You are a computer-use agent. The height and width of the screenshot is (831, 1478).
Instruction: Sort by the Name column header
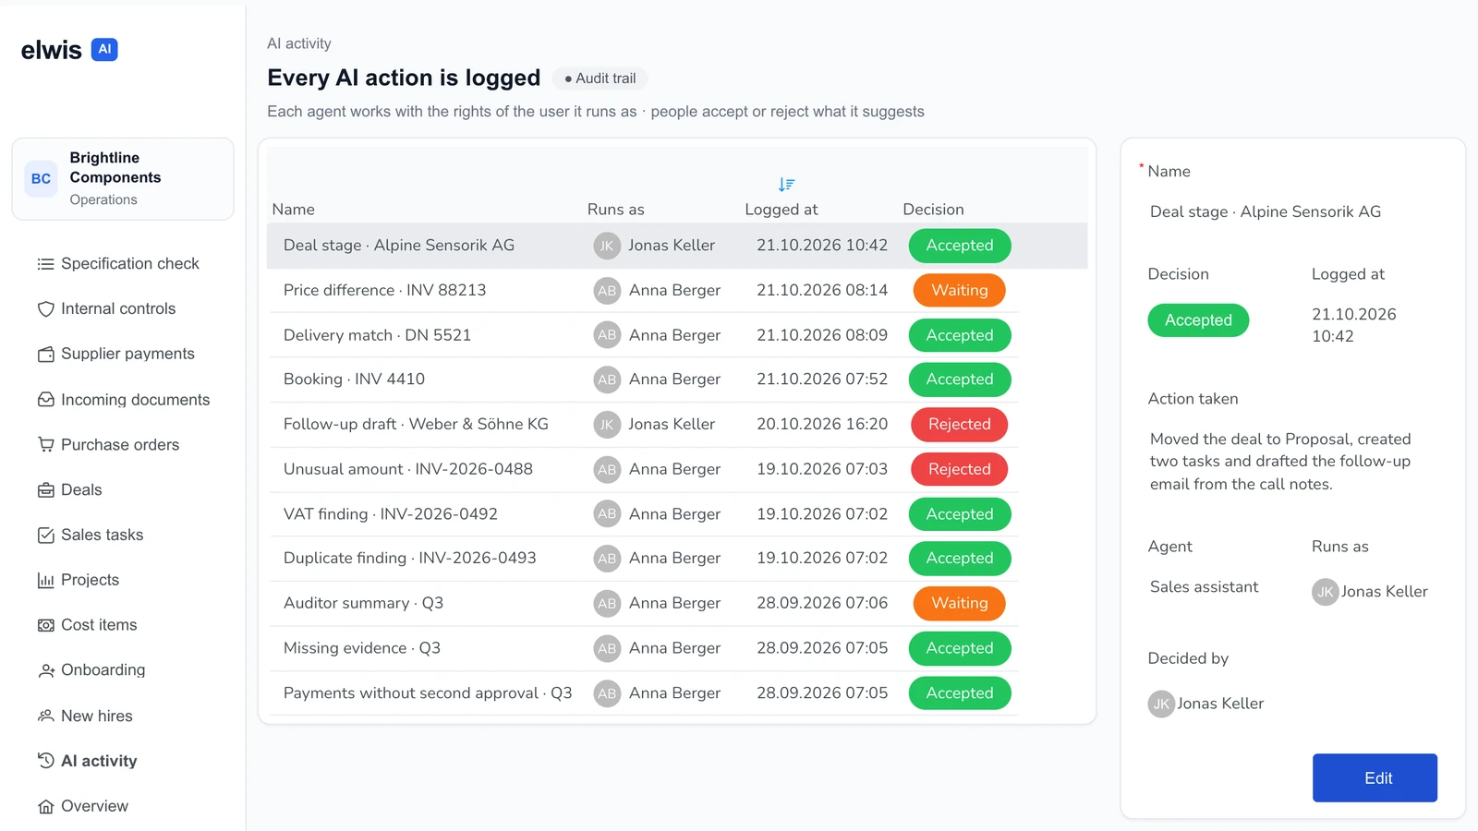(x=294, y=210)
